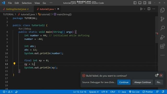Toggle the primary side bar layout icon
Screen dimensions: 167x94
[x=135, y=3]
